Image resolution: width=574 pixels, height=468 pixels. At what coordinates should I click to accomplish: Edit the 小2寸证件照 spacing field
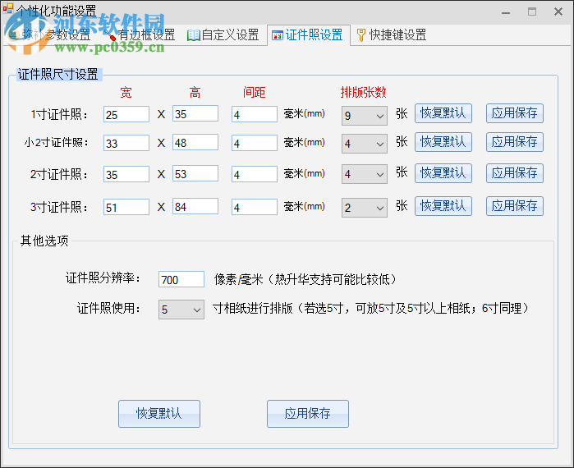coord(255,143)
